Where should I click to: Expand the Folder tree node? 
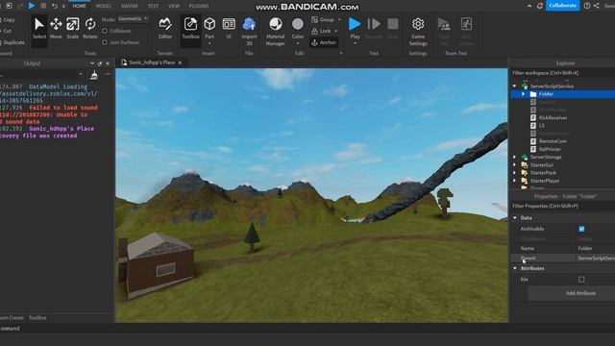[523, 94]
